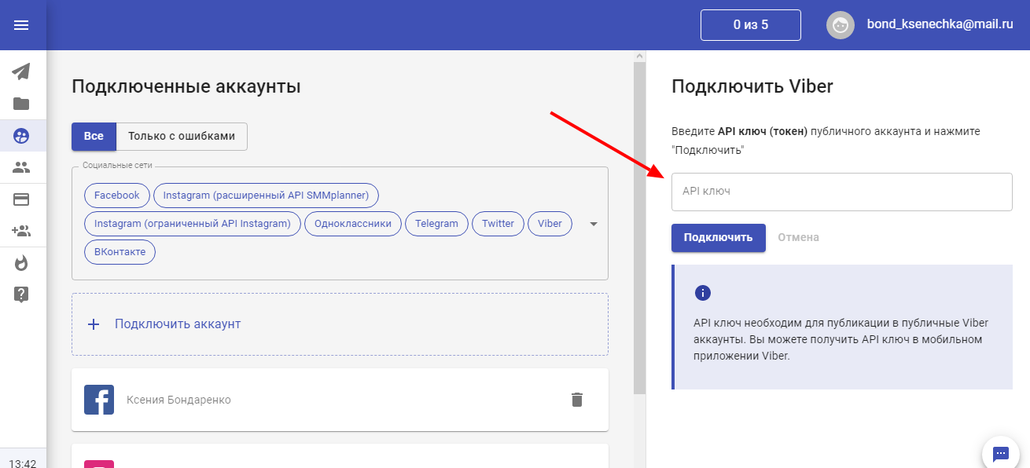Cancel with the Отмена button
1030x468 pixels.
pyautogui.click(x=799, y=237)
